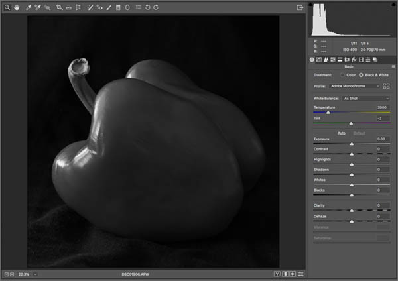
Task: Click the Exposure slider handle
Action: point(352,144)
